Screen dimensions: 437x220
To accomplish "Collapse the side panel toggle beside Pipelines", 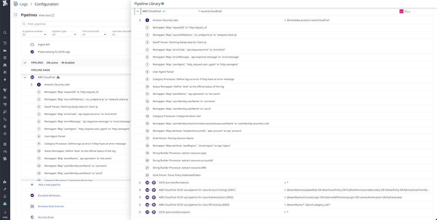I will (16, 15).
